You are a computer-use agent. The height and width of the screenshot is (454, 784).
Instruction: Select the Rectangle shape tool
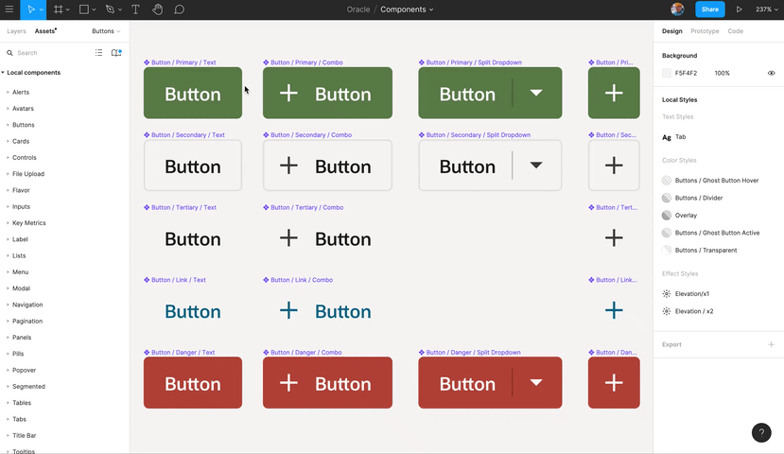pos(84,9)
